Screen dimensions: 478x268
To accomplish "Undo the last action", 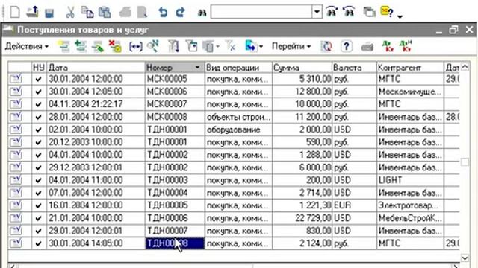I will click(x=163, y=13).
